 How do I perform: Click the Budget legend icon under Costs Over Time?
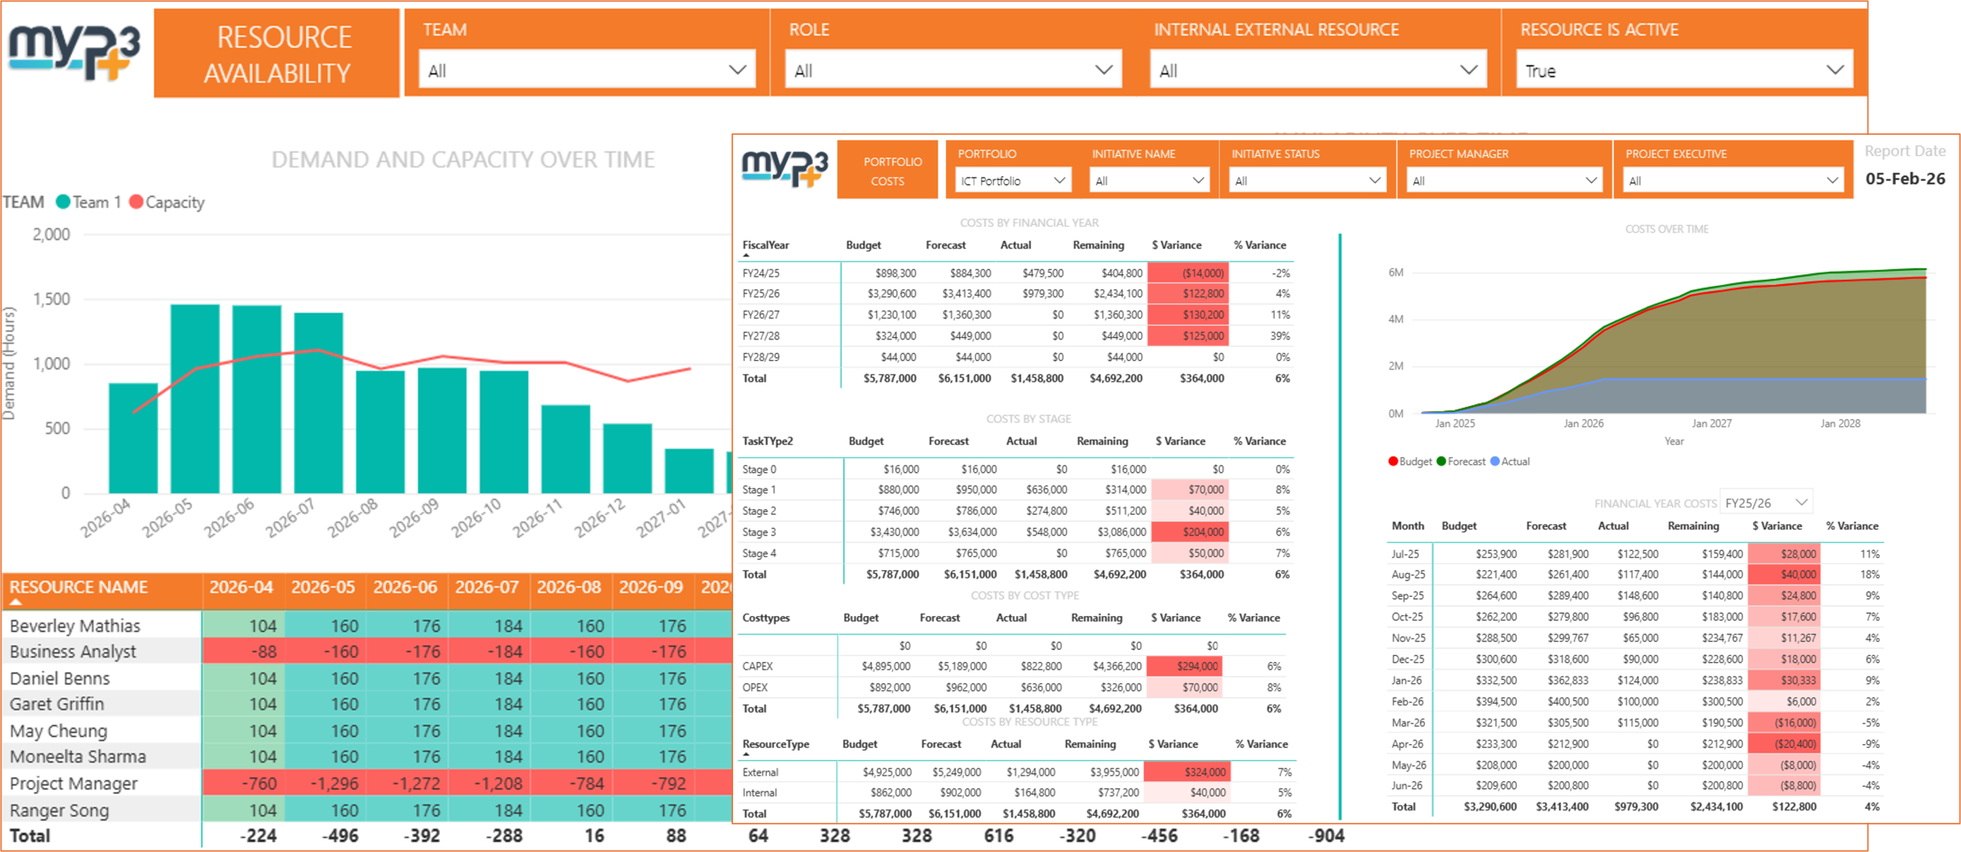coord(1393,461)
